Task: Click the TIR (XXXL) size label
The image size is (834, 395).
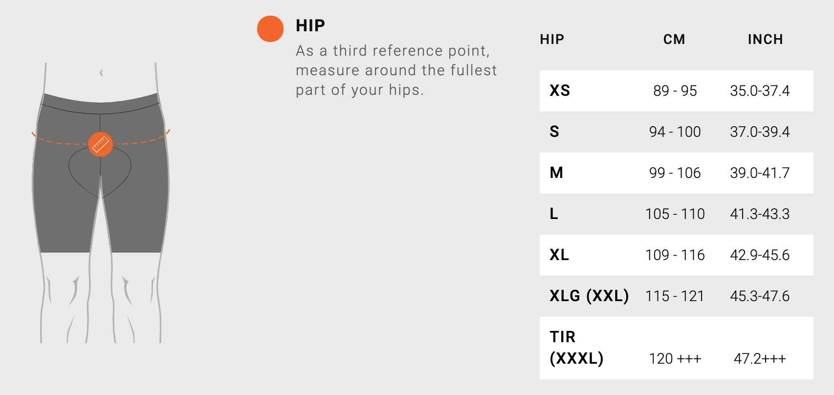Action: tap(576, 348)
